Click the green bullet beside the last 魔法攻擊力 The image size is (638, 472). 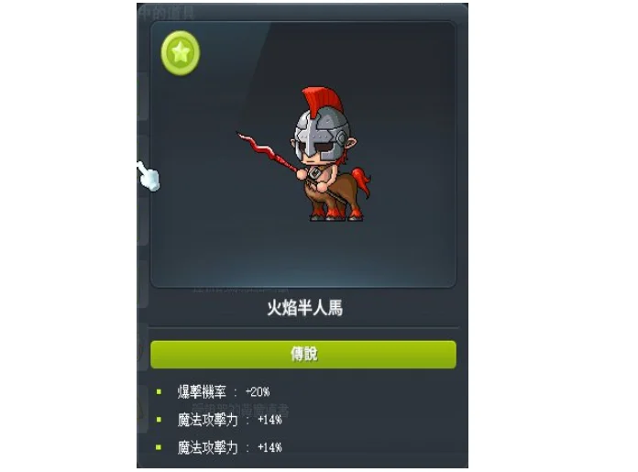(x=159, y=447)
